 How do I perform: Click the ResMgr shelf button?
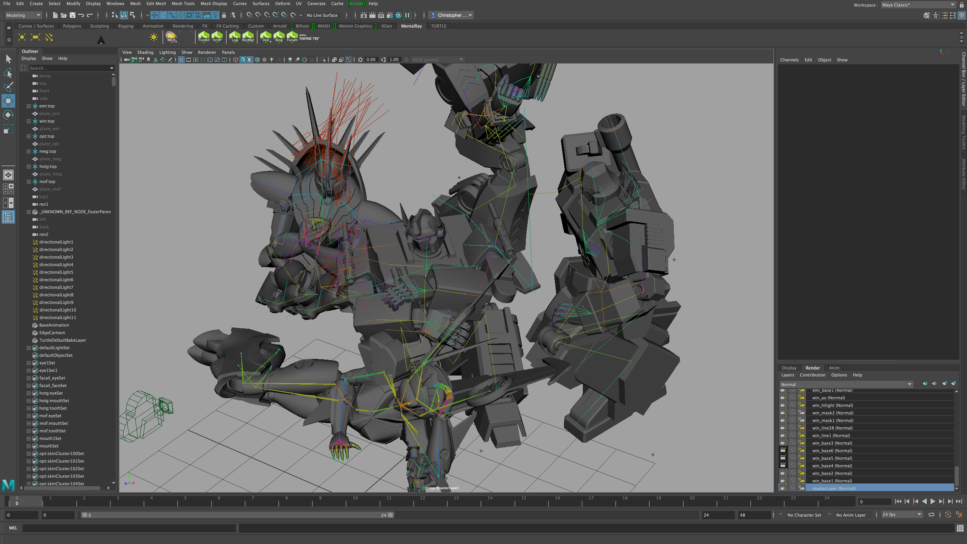click(x=248, y=37)
